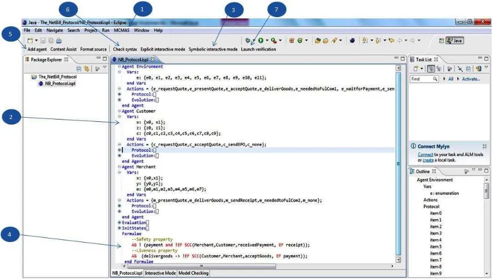Screen dimensions: 493x279
Task: Click the Explicit interactive mode button
Action: [x=163, y=49]
